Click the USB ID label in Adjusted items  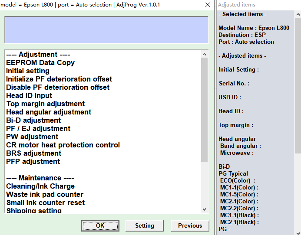[230, 98]
